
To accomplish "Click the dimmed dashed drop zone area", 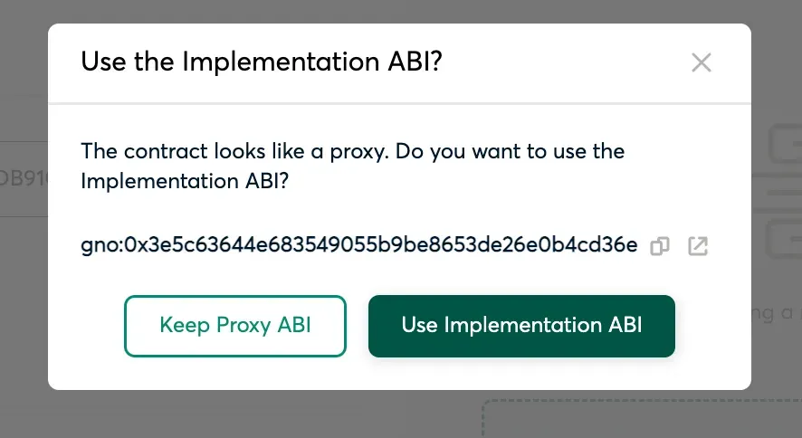I will click(x=643, y=419).
